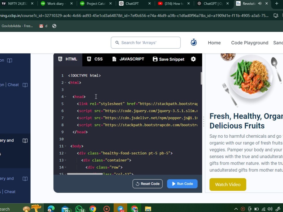283x212 pixels.
Task: Open the settings gear in the code editor
Action: coord(193,59)
